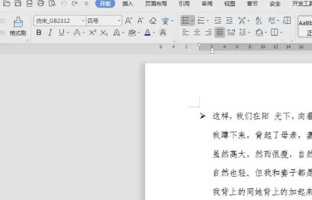Select justified alignment

click(x=220, y=32)
